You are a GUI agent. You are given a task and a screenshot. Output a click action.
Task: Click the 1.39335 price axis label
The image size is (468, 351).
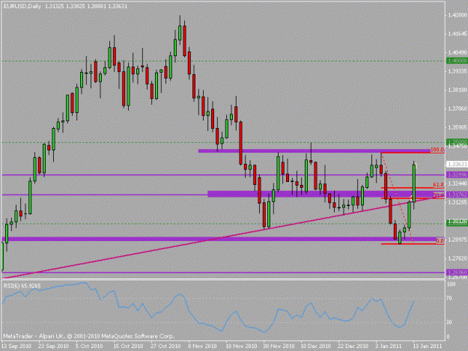tap(458, 71)
